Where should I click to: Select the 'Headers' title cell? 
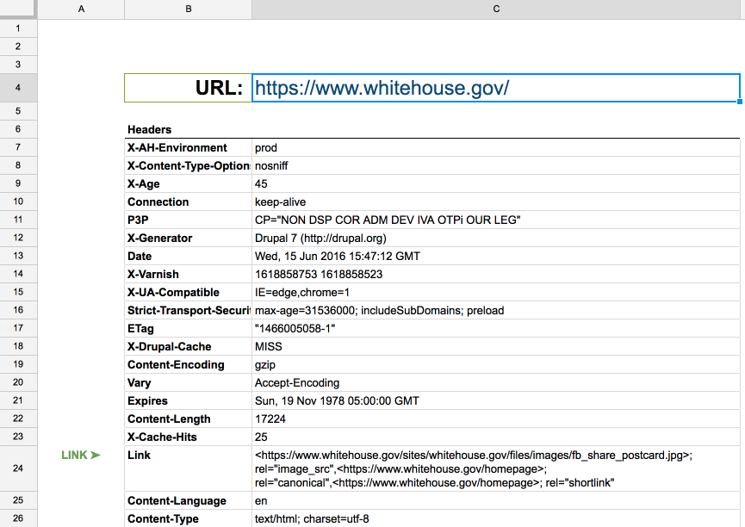188,129
